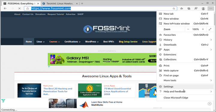Open the Best VPN's nav link
Screen dimensions: 216x112
(x=109, y=42)
